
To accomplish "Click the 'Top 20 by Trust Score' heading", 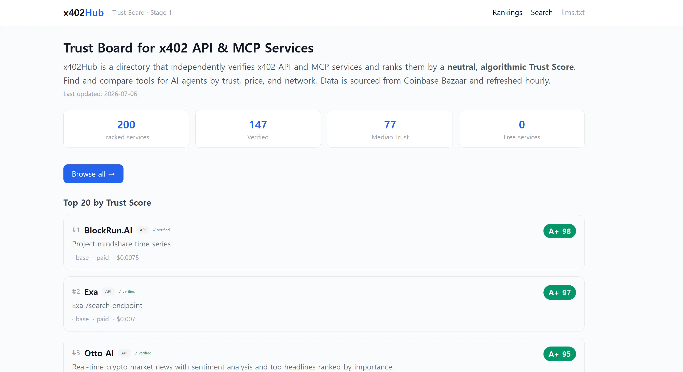I will coord(107,203).
